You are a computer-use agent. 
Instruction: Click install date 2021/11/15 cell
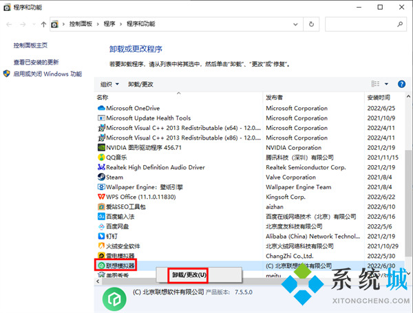383,158
